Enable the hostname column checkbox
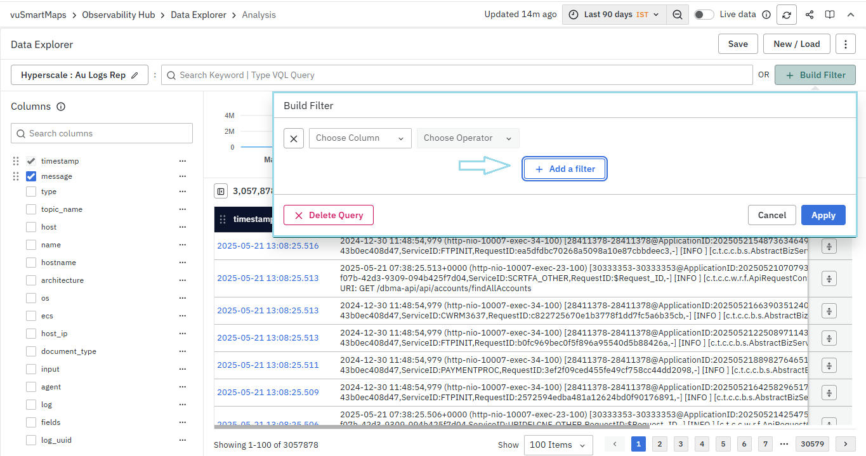The height and width of the screenshot is (456, 866). click(31, 263)
